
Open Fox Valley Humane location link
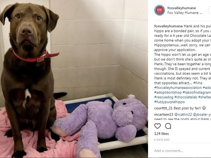185,13
